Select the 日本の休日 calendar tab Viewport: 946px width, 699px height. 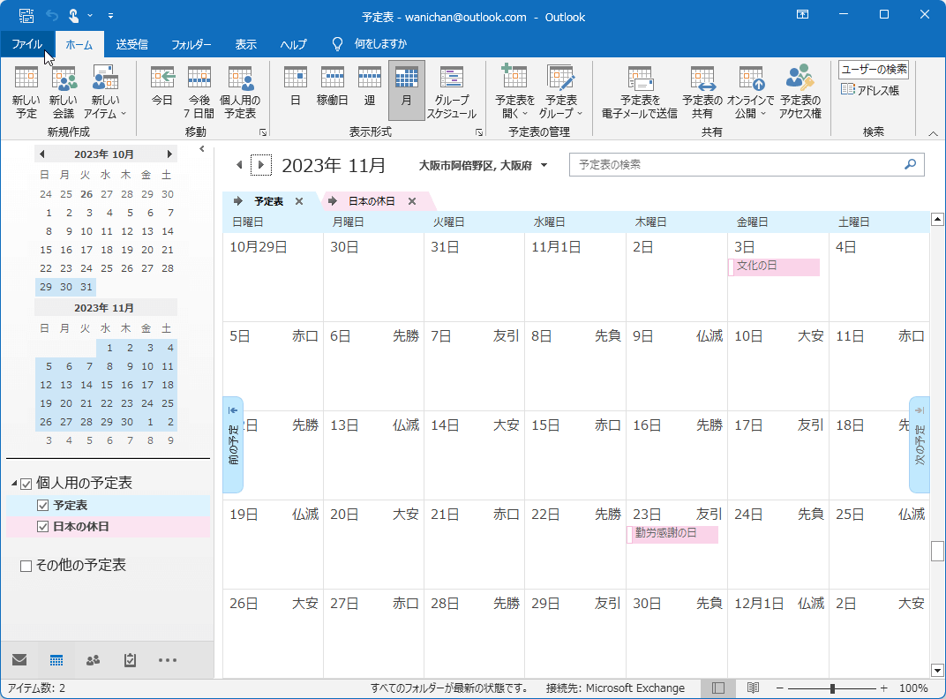coord(372,201)
